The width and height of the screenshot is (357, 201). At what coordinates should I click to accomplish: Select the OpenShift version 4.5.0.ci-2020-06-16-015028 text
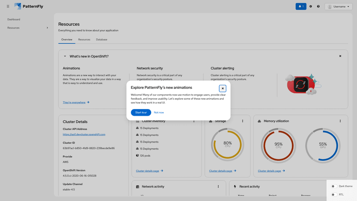coord(79,176)
